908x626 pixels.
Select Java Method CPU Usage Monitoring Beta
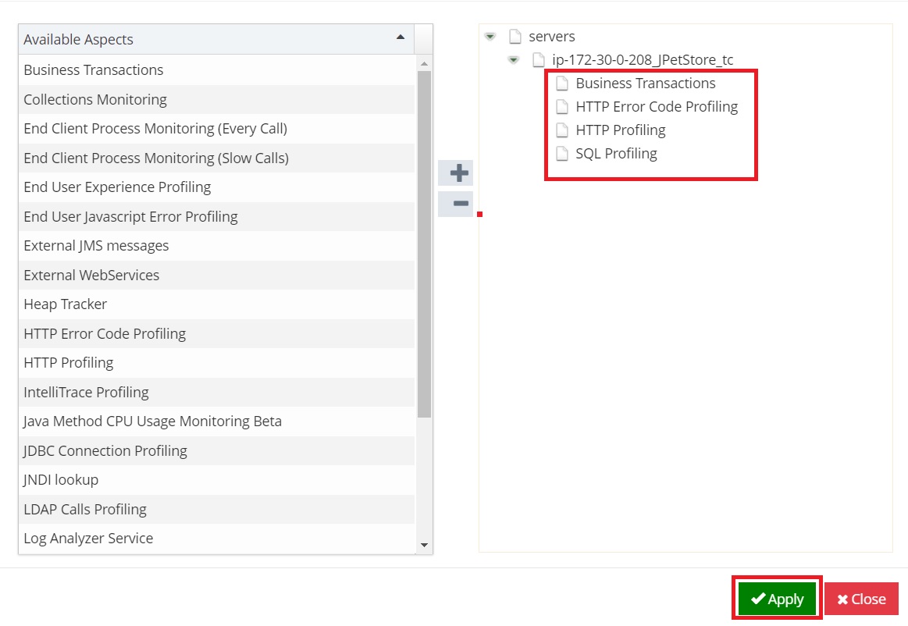[x=216, y=421]
